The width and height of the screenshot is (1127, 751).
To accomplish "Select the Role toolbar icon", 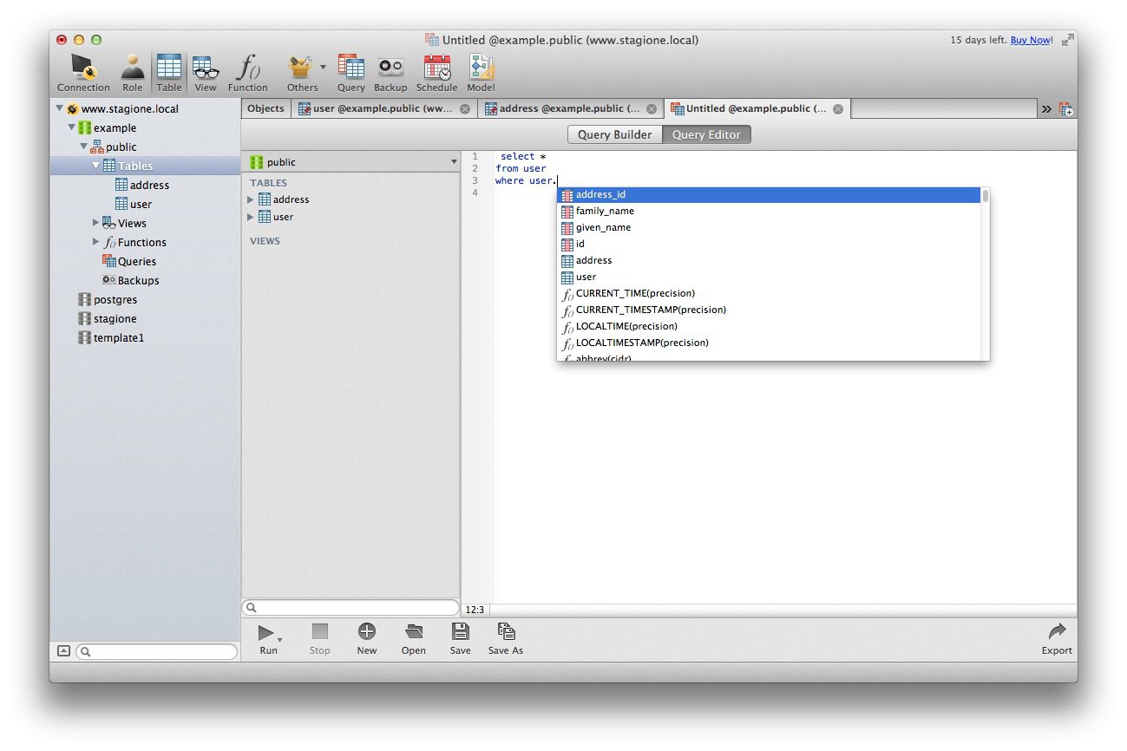I will tap(133, 73).
